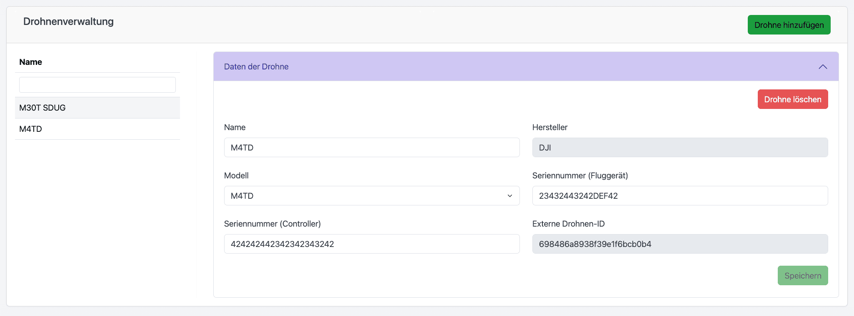
Task: Edit the controller serial number field
Action: point(372,244)
